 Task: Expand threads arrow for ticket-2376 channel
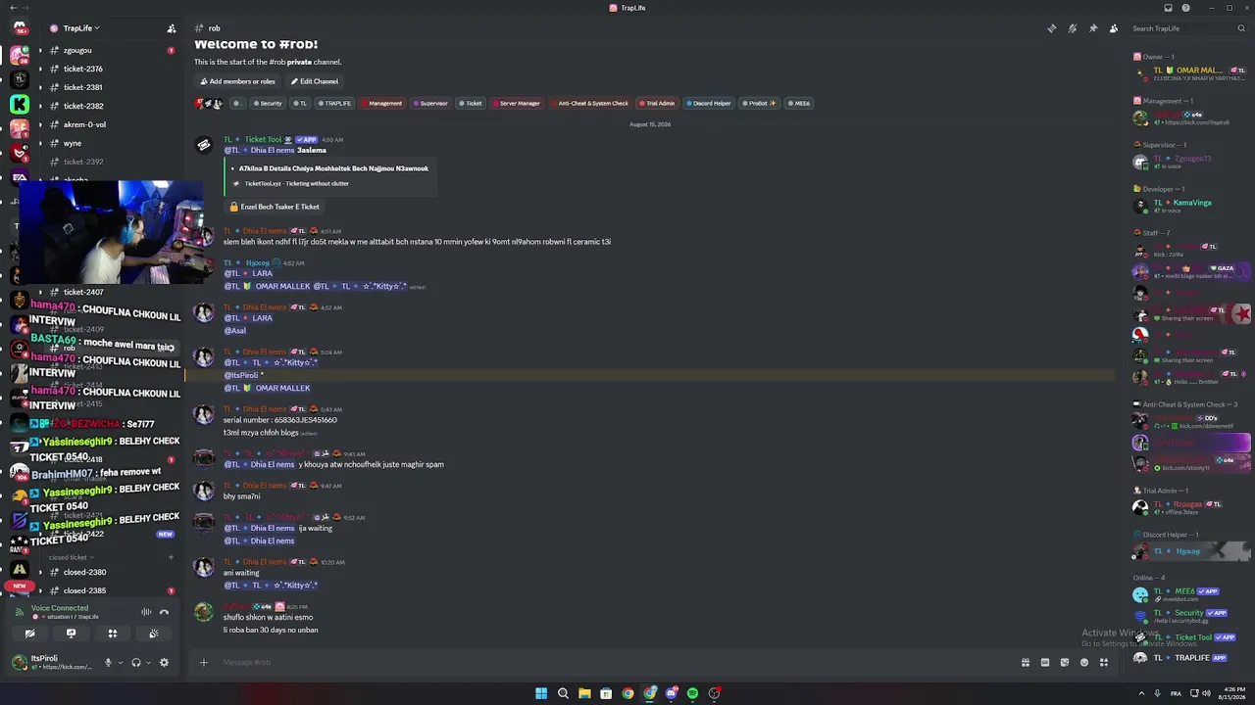coord(40,69)
